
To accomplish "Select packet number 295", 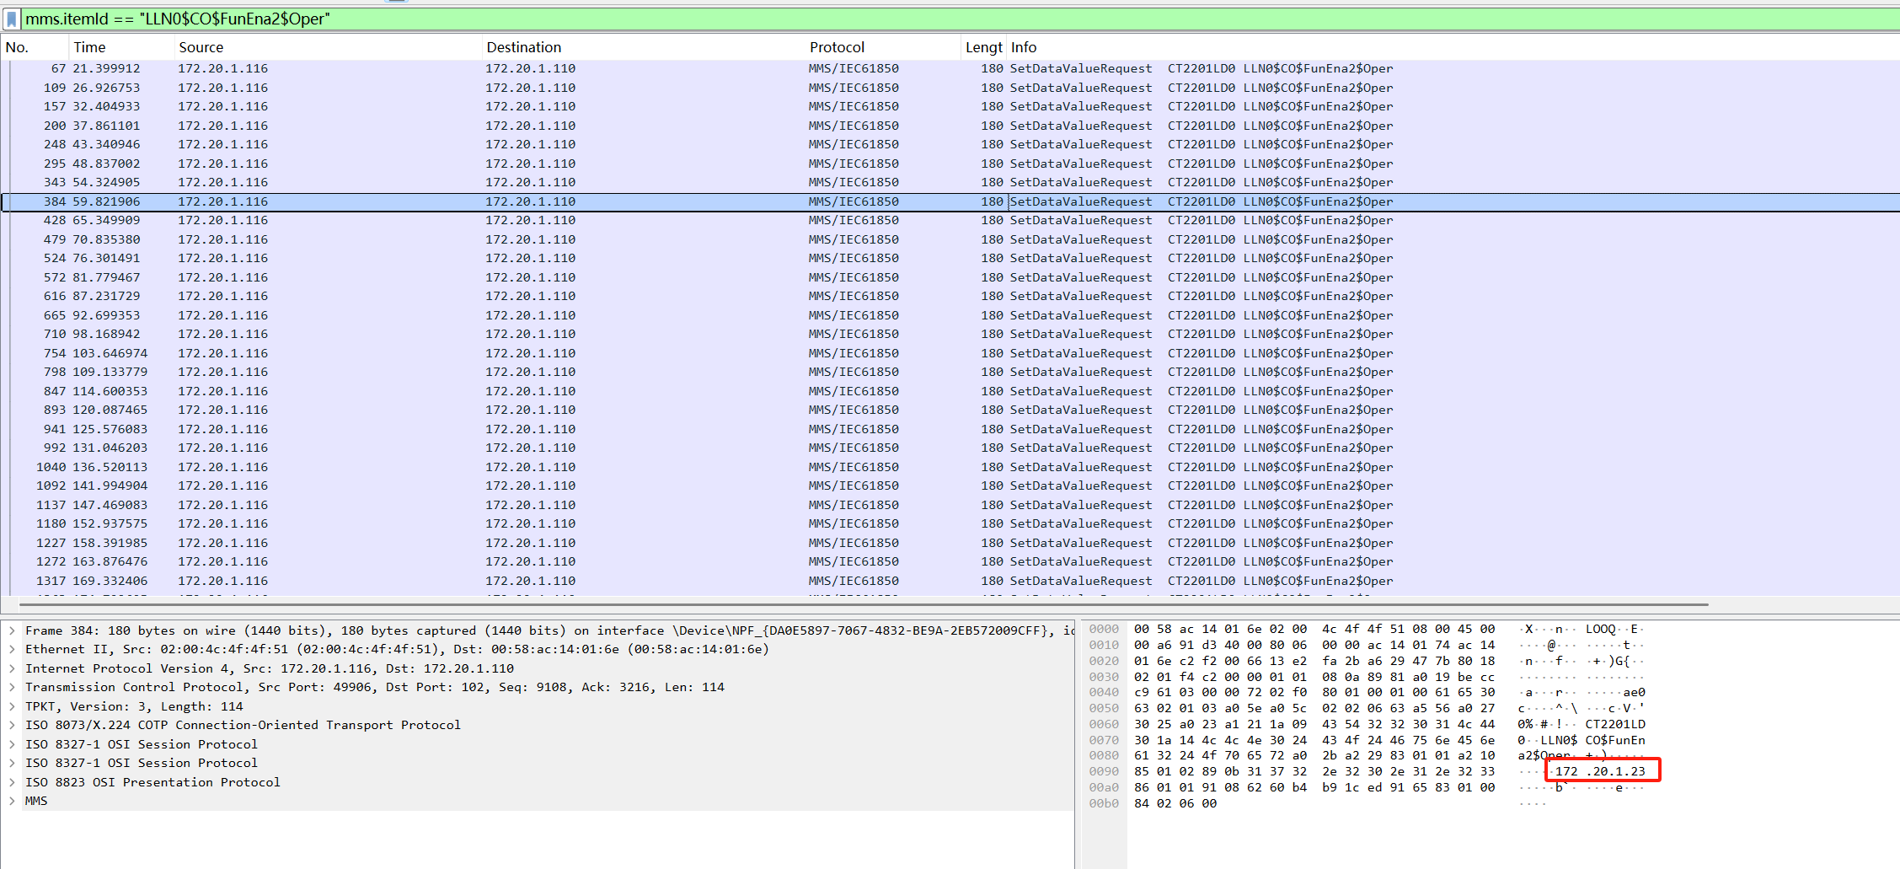I will (950, 164).
